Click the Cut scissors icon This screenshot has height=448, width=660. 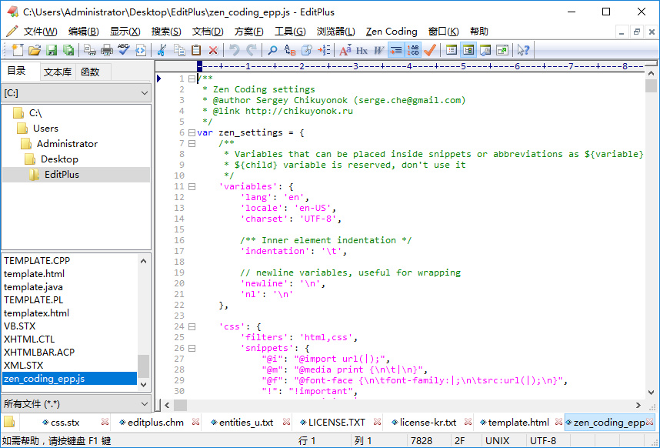coord(161,50)
